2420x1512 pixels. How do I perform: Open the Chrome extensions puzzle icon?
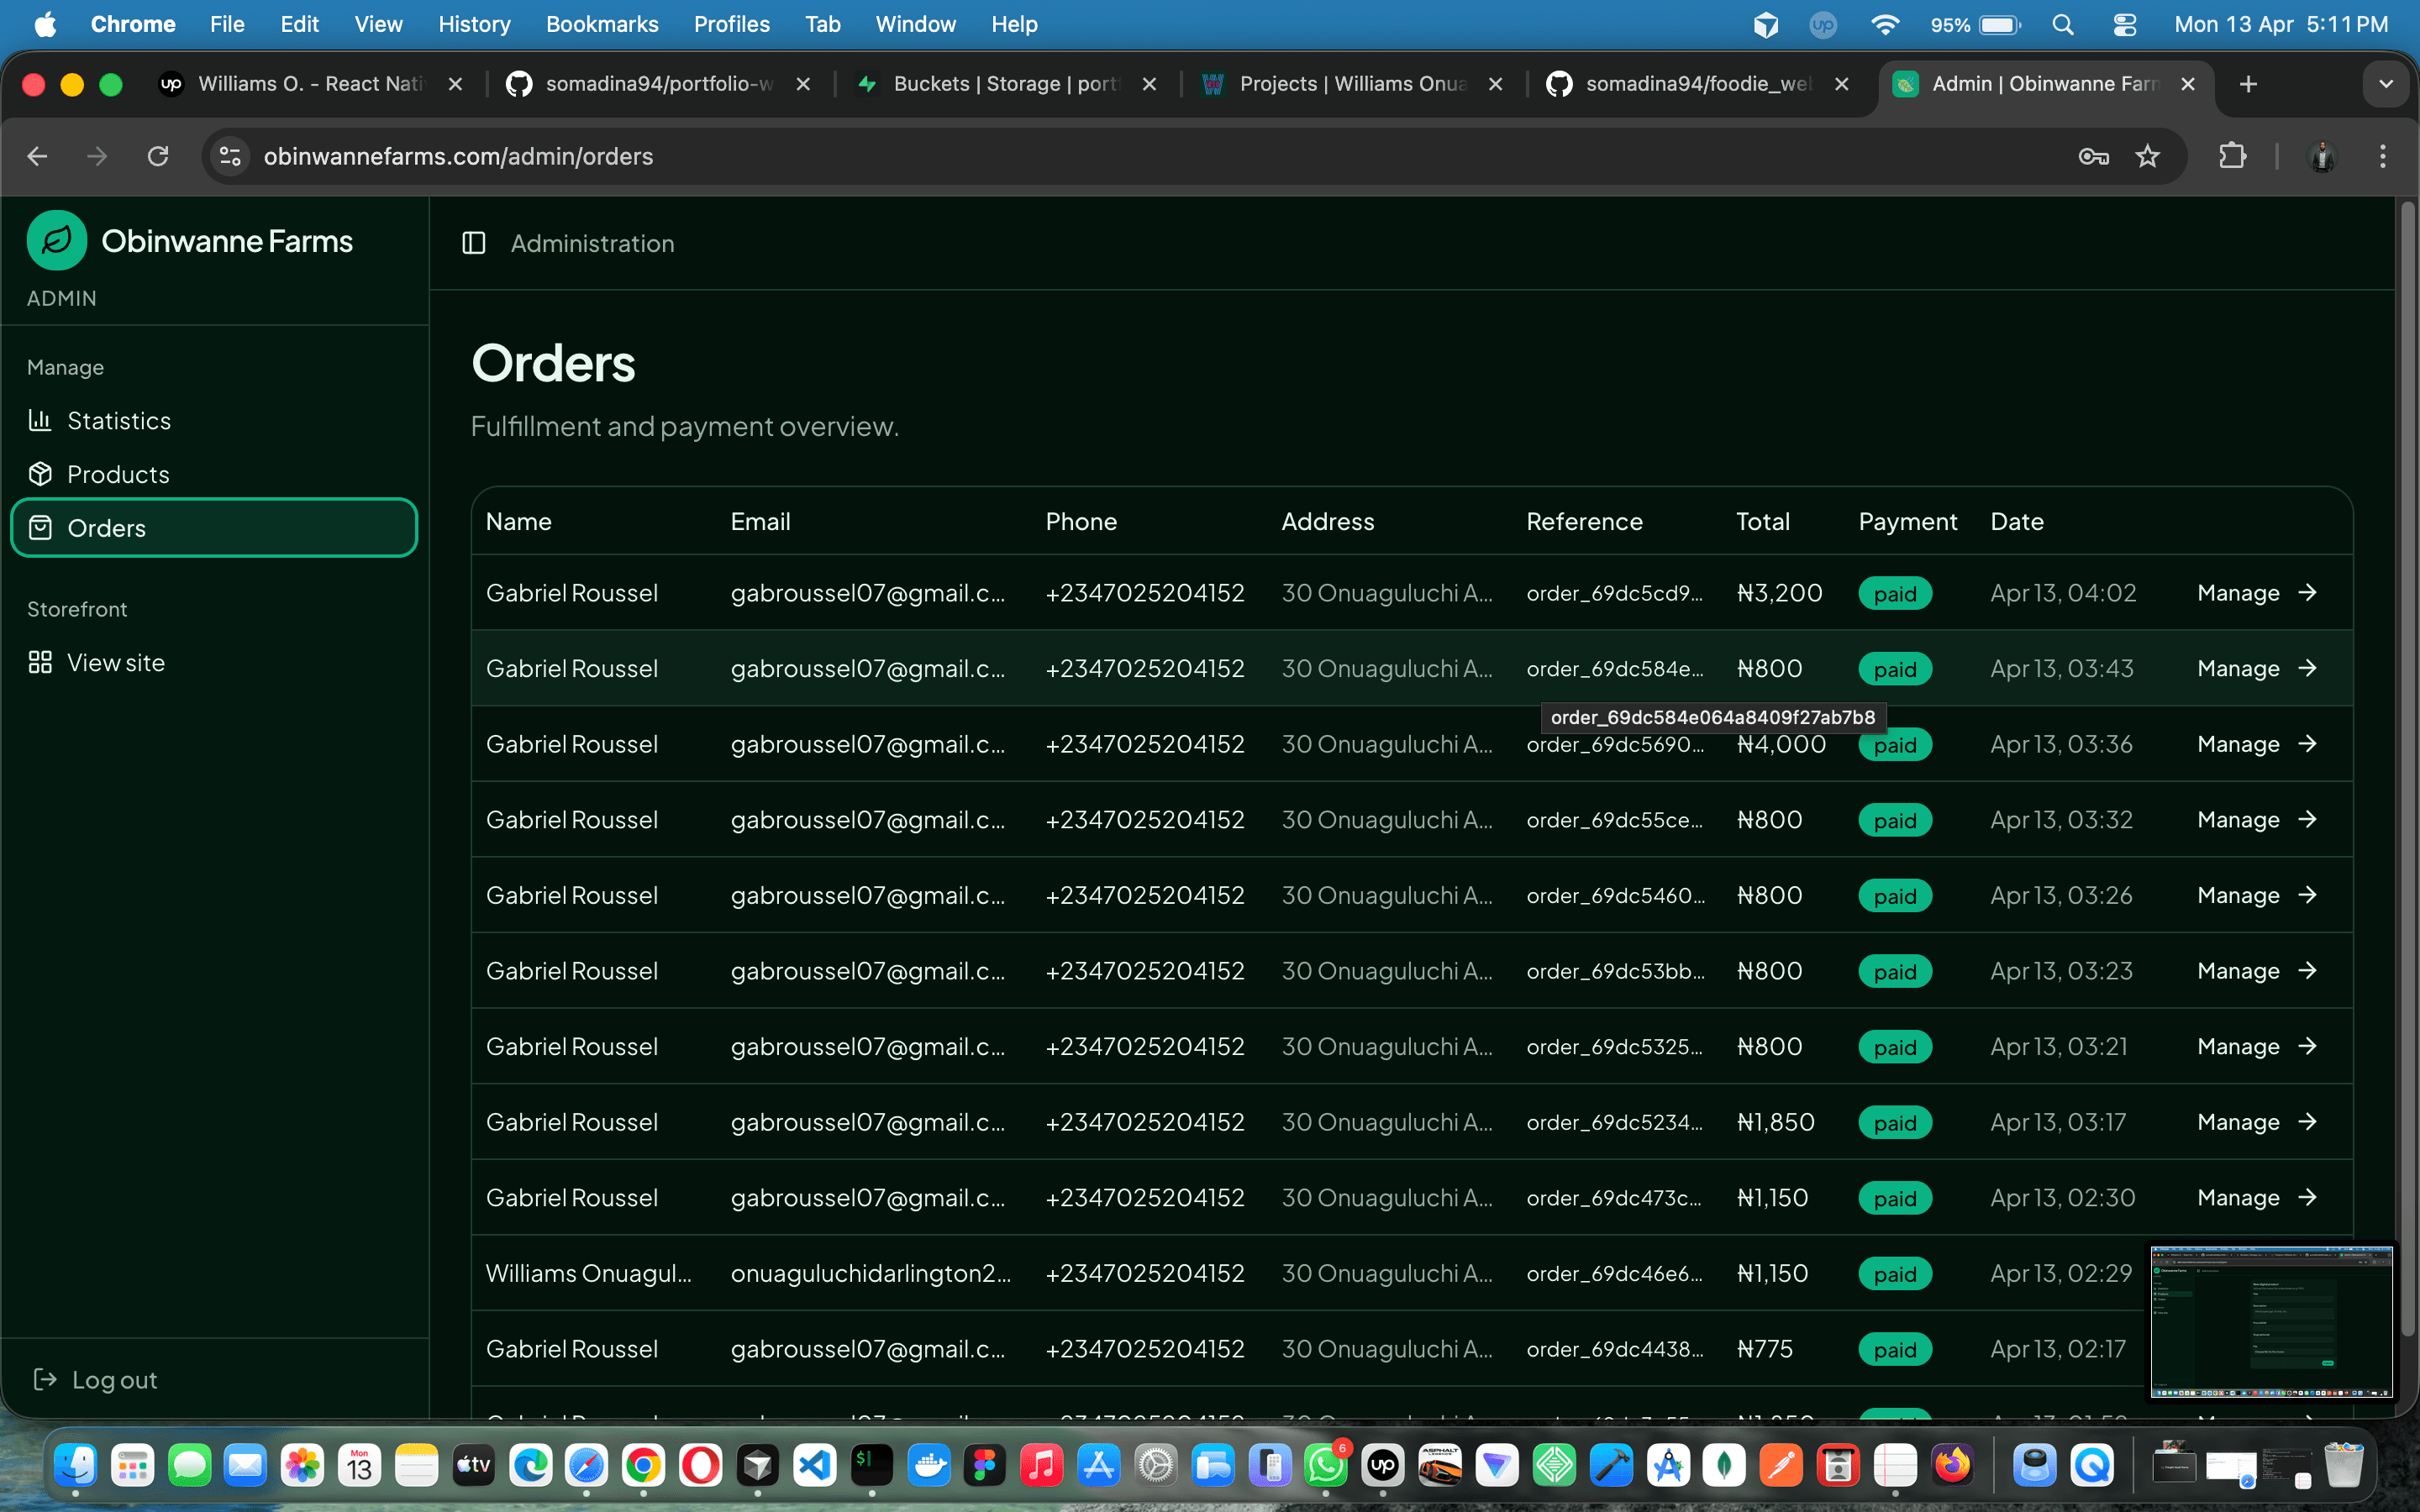pos(2233,156)
